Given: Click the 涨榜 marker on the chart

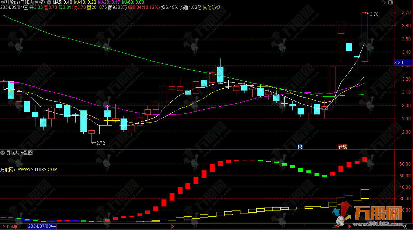Looking at the screenshot, I should pos(343,146).
